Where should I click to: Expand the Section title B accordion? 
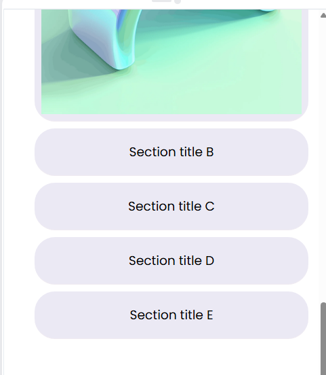coord(171,152)
